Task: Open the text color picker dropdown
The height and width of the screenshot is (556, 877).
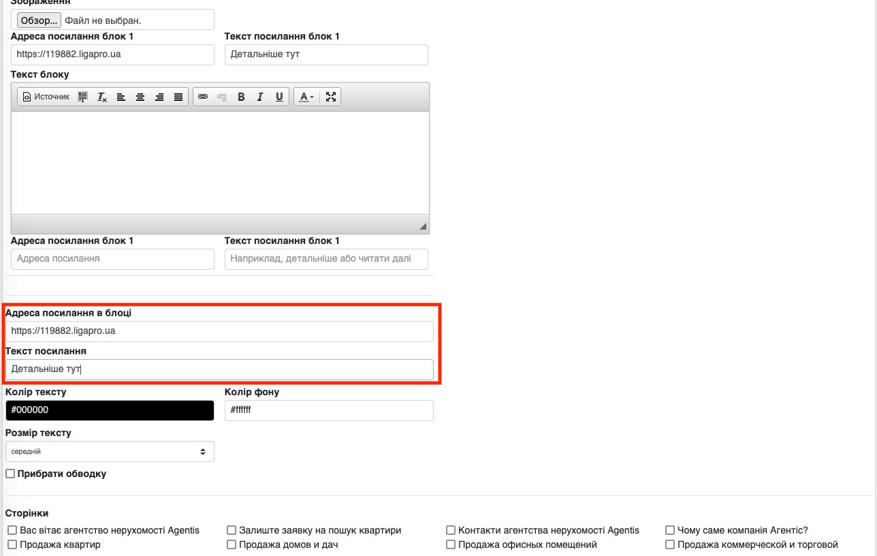Action: click(x=307, y=97)
